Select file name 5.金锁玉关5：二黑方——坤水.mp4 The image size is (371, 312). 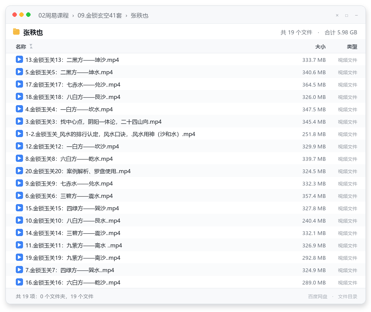coord(69,72)
